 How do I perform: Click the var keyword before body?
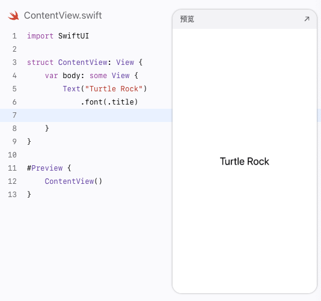coord(51,76)
